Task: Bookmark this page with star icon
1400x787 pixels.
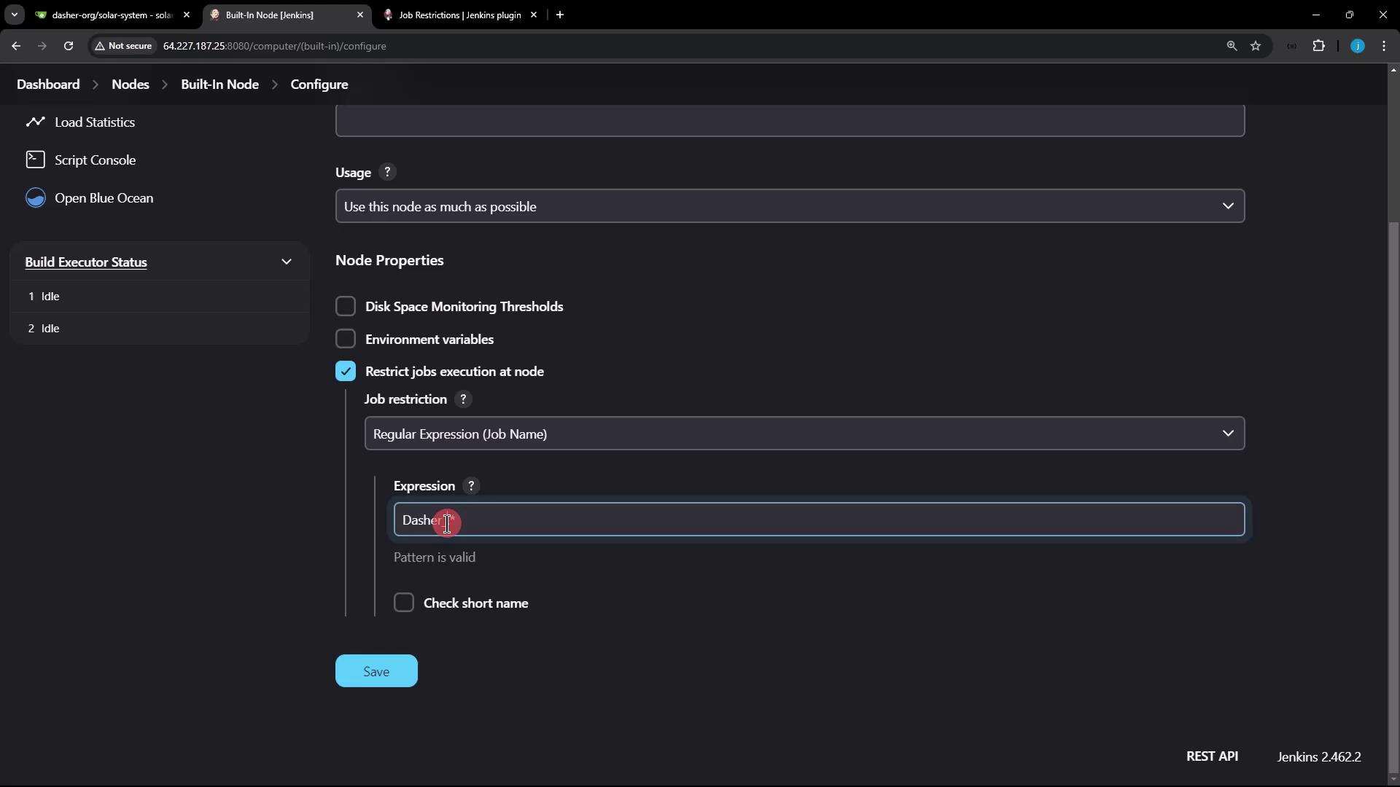Action: (x=1256, y=46)
